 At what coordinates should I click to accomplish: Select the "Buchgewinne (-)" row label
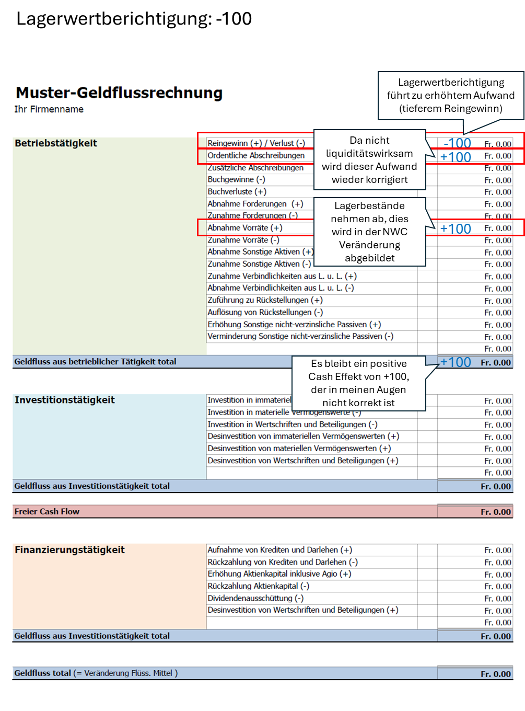click(x=237, y=179)
